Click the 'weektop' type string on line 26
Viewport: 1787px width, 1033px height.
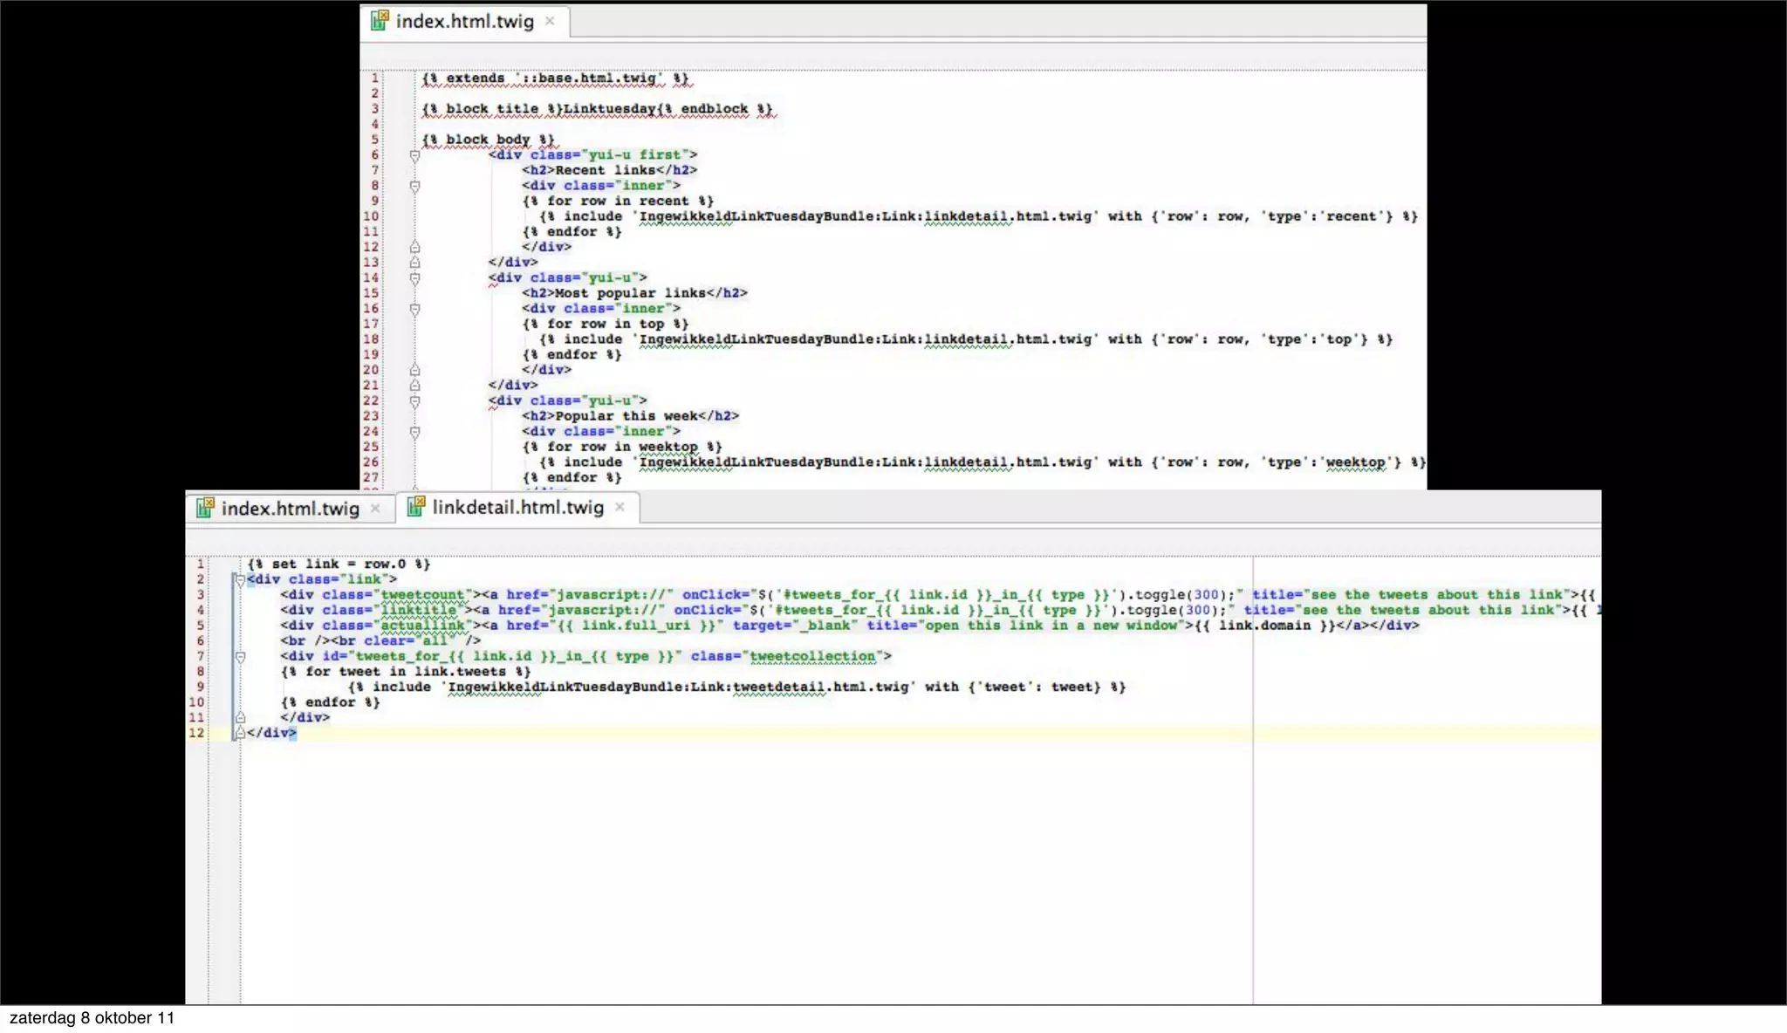1355,462
